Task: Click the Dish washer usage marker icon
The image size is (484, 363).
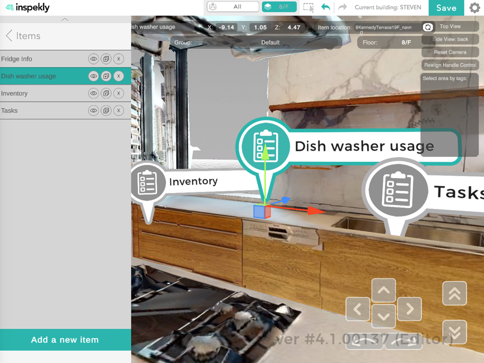Action: point(265,146)
